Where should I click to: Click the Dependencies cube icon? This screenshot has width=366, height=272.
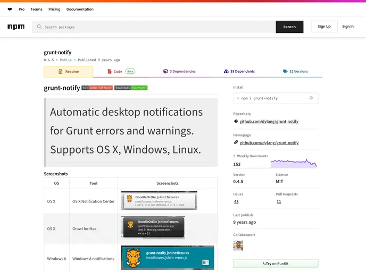coord(165,71)
